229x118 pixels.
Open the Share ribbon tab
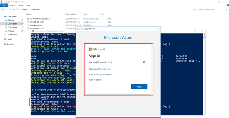point(21,5)
